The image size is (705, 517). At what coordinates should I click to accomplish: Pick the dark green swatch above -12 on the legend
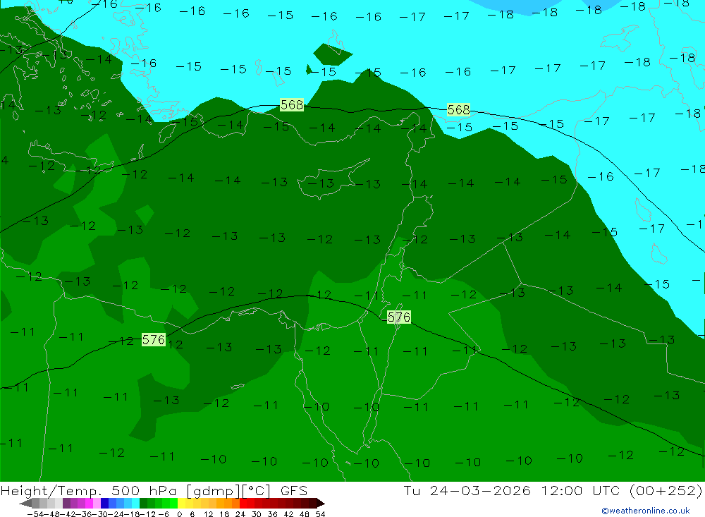143,503
